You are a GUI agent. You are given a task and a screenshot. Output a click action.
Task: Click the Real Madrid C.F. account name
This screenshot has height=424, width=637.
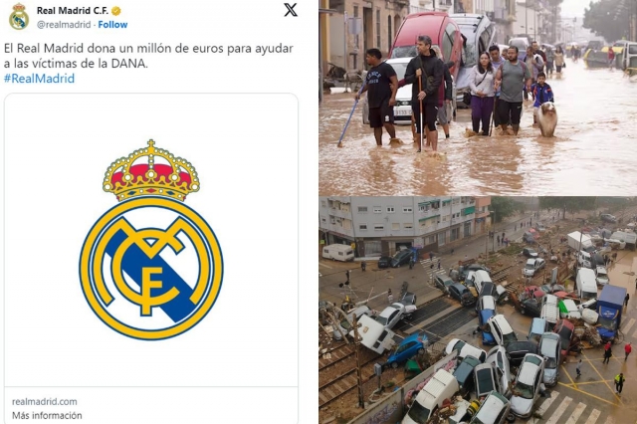[x=73, y=11]
